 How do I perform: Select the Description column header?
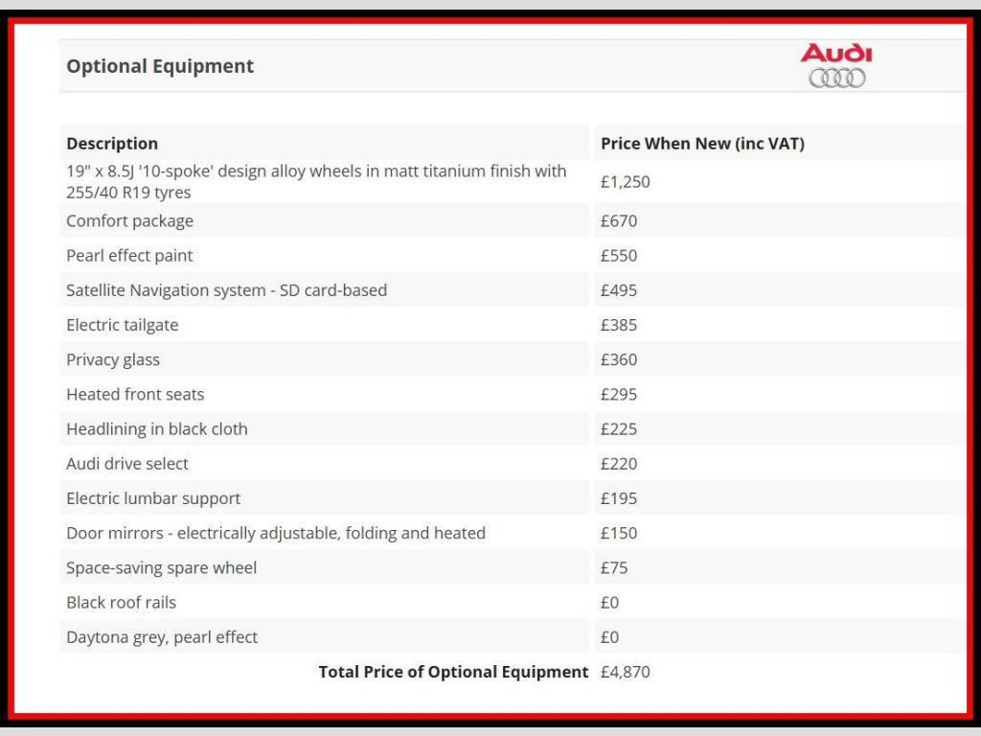pos(112,144)
